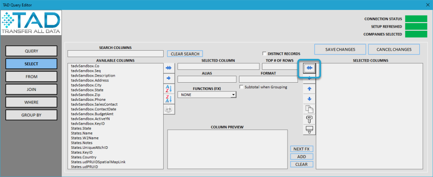Open the QUERY section
Image resolution: width=433 pixels, height=177 pixels.
[32, 51]
